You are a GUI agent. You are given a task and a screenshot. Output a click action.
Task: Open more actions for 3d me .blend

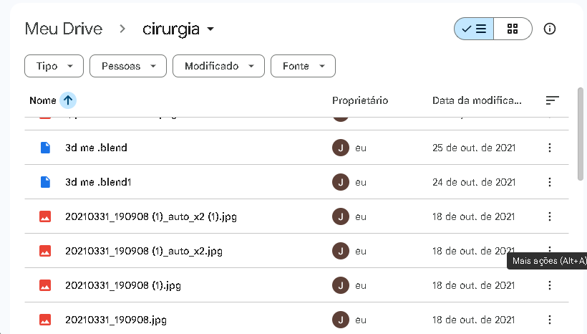pyautogui.click(x=550, y=148)
